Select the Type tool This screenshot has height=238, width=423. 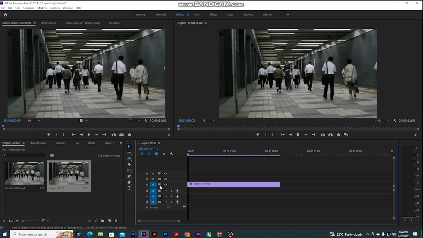click(129, 188)
